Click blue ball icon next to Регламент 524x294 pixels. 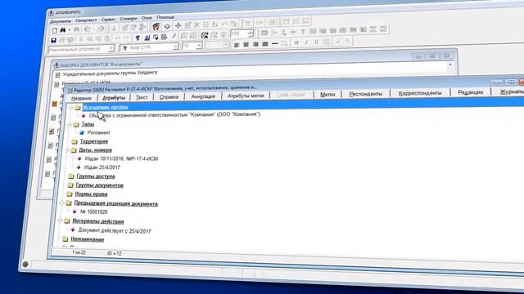tap(82, 132)
